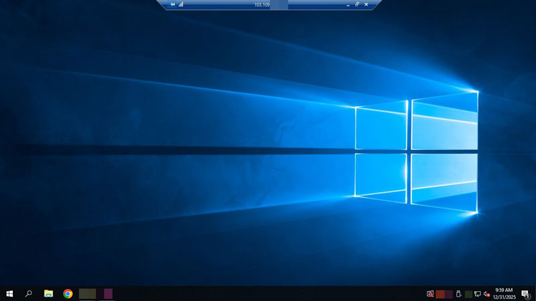Restore down the remote desktop window
Screen dimensions: 536x301
coord(357,5)
